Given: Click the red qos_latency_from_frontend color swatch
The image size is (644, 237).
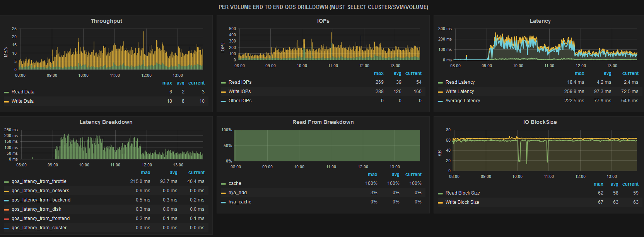Looking at the screenshot, I should pos(6,219).
